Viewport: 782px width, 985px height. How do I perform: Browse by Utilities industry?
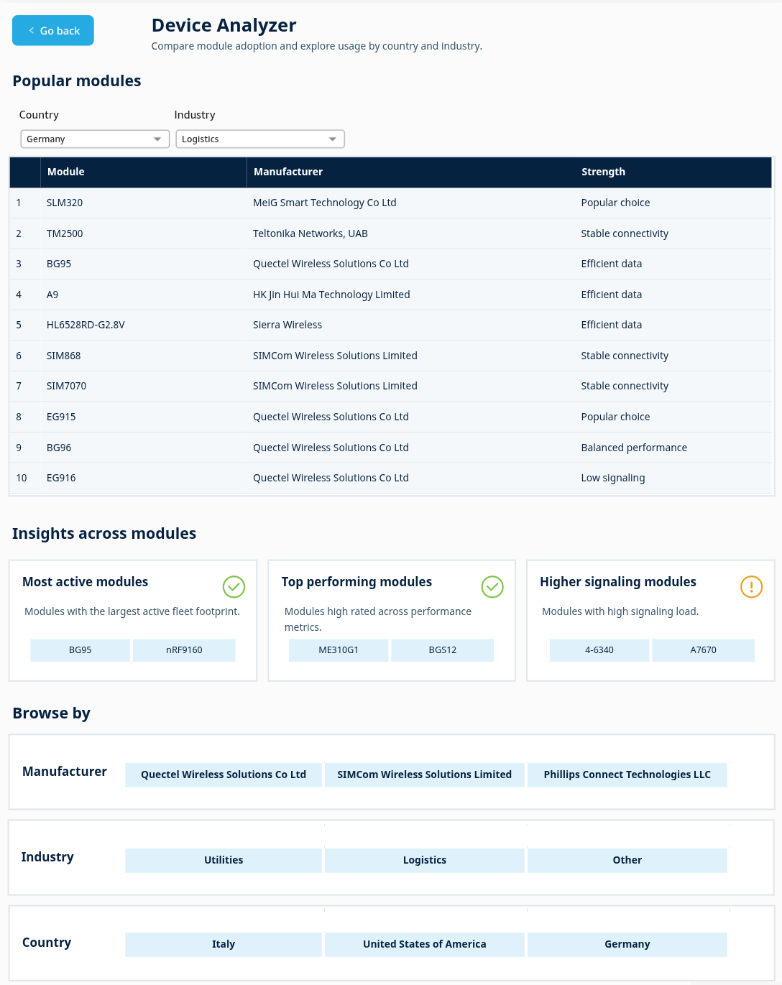[224, 860]
